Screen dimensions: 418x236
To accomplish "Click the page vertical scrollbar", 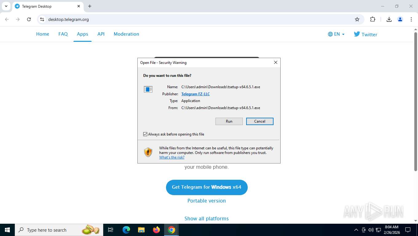I will click(x=416, y=101).
